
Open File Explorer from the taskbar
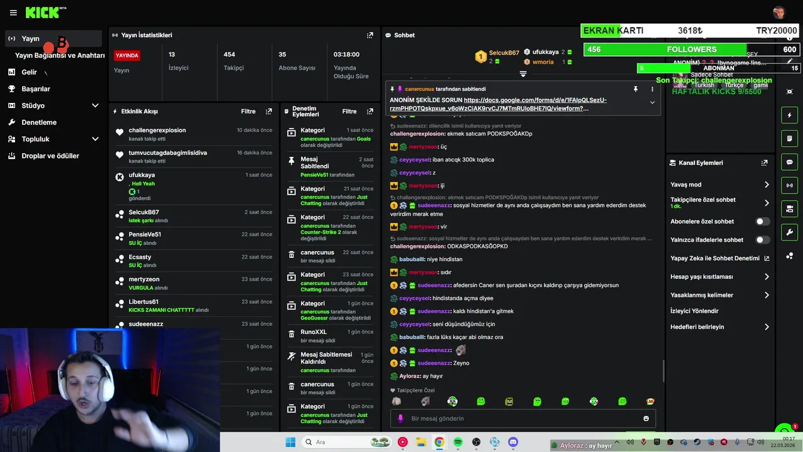pos(421,442)
